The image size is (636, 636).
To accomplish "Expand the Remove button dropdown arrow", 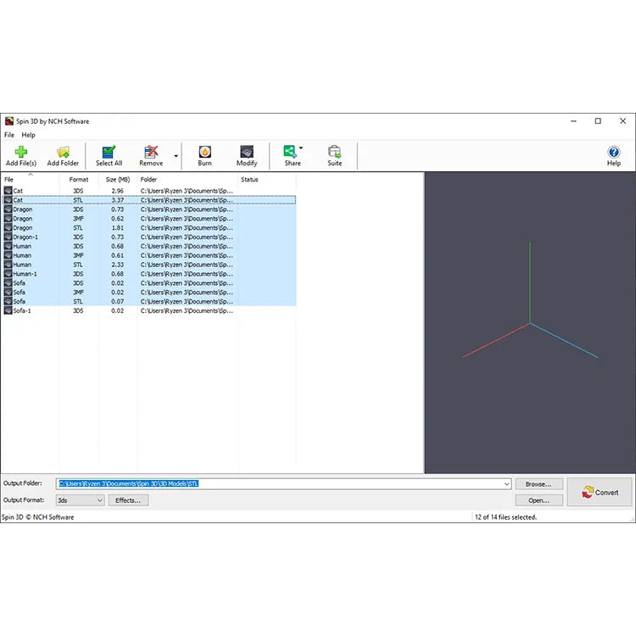I will [x=176, y=156].
